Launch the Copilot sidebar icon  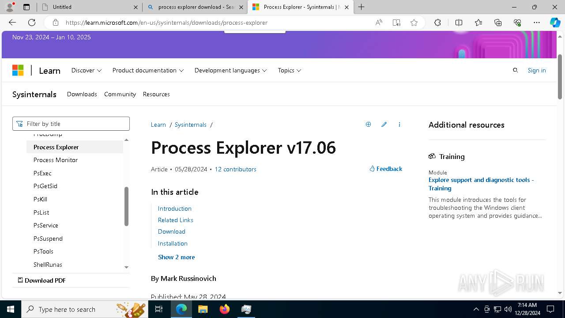(555, 23)
